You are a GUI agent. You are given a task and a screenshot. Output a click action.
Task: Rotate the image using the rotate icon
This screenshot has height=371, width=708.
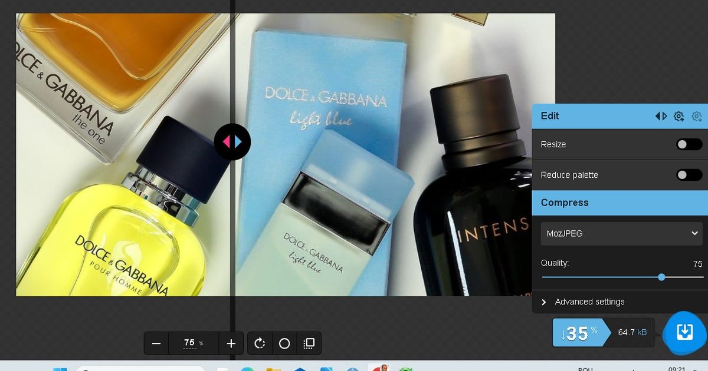[x=260, y=343]
